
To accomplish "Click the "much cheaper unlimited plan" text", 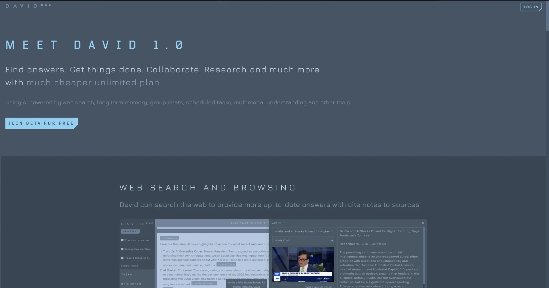I will tap(93, 82).
